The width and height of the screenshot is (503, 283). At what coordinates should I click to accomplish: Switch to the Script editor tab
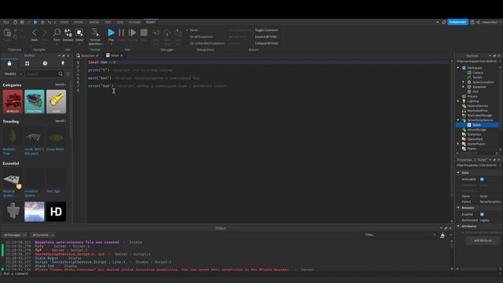point(114,56)
